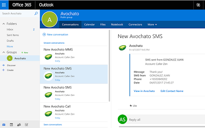Click the View in Avochato link
Screen dimensions: 205x128
[x=144, y=91]
